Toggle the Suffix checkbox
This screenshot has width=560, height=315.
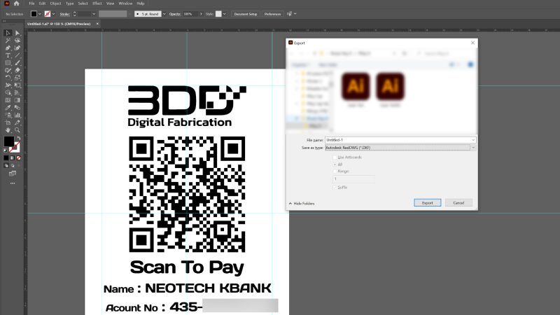pos(335,187)
